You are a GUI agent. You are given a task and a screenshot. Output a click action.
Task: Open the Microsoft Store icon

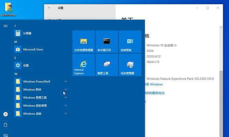tap(18, 49)
